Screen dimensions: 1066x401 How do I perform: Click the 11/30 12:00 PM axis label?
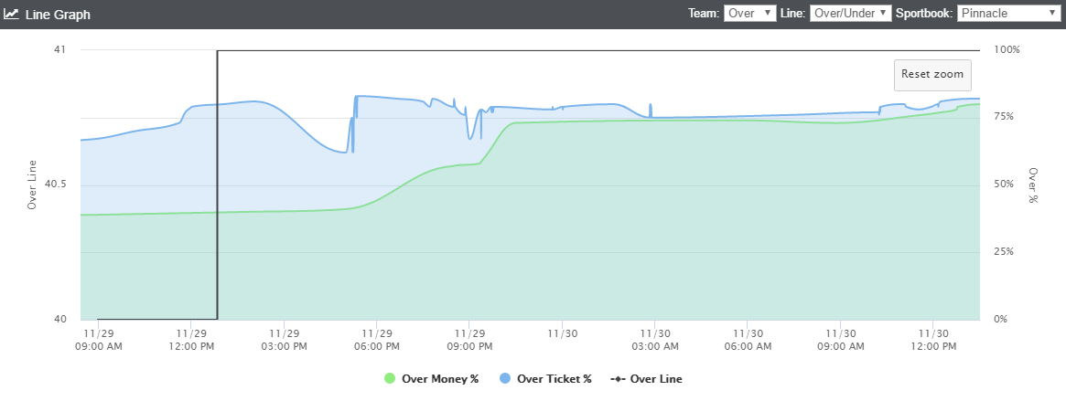coord(932,340)
